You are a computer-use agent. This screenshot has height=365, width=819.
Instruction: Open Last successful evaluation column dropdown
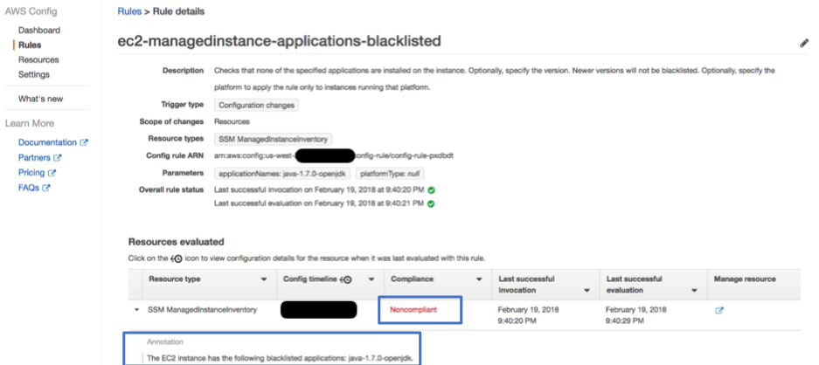(x=694, y=290)
